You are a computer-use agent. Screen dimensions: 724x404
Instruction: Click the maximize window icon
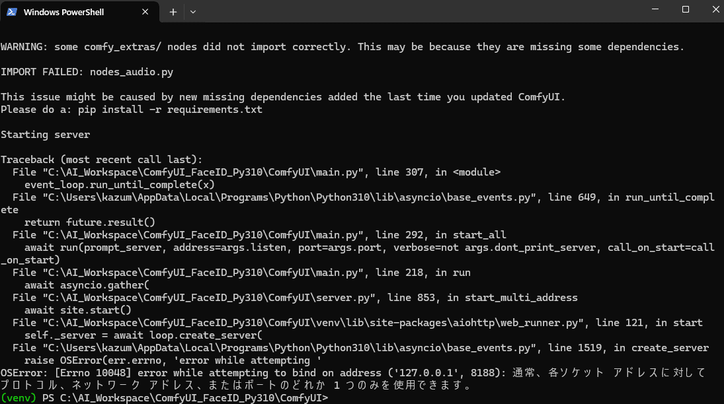[685, 9]
